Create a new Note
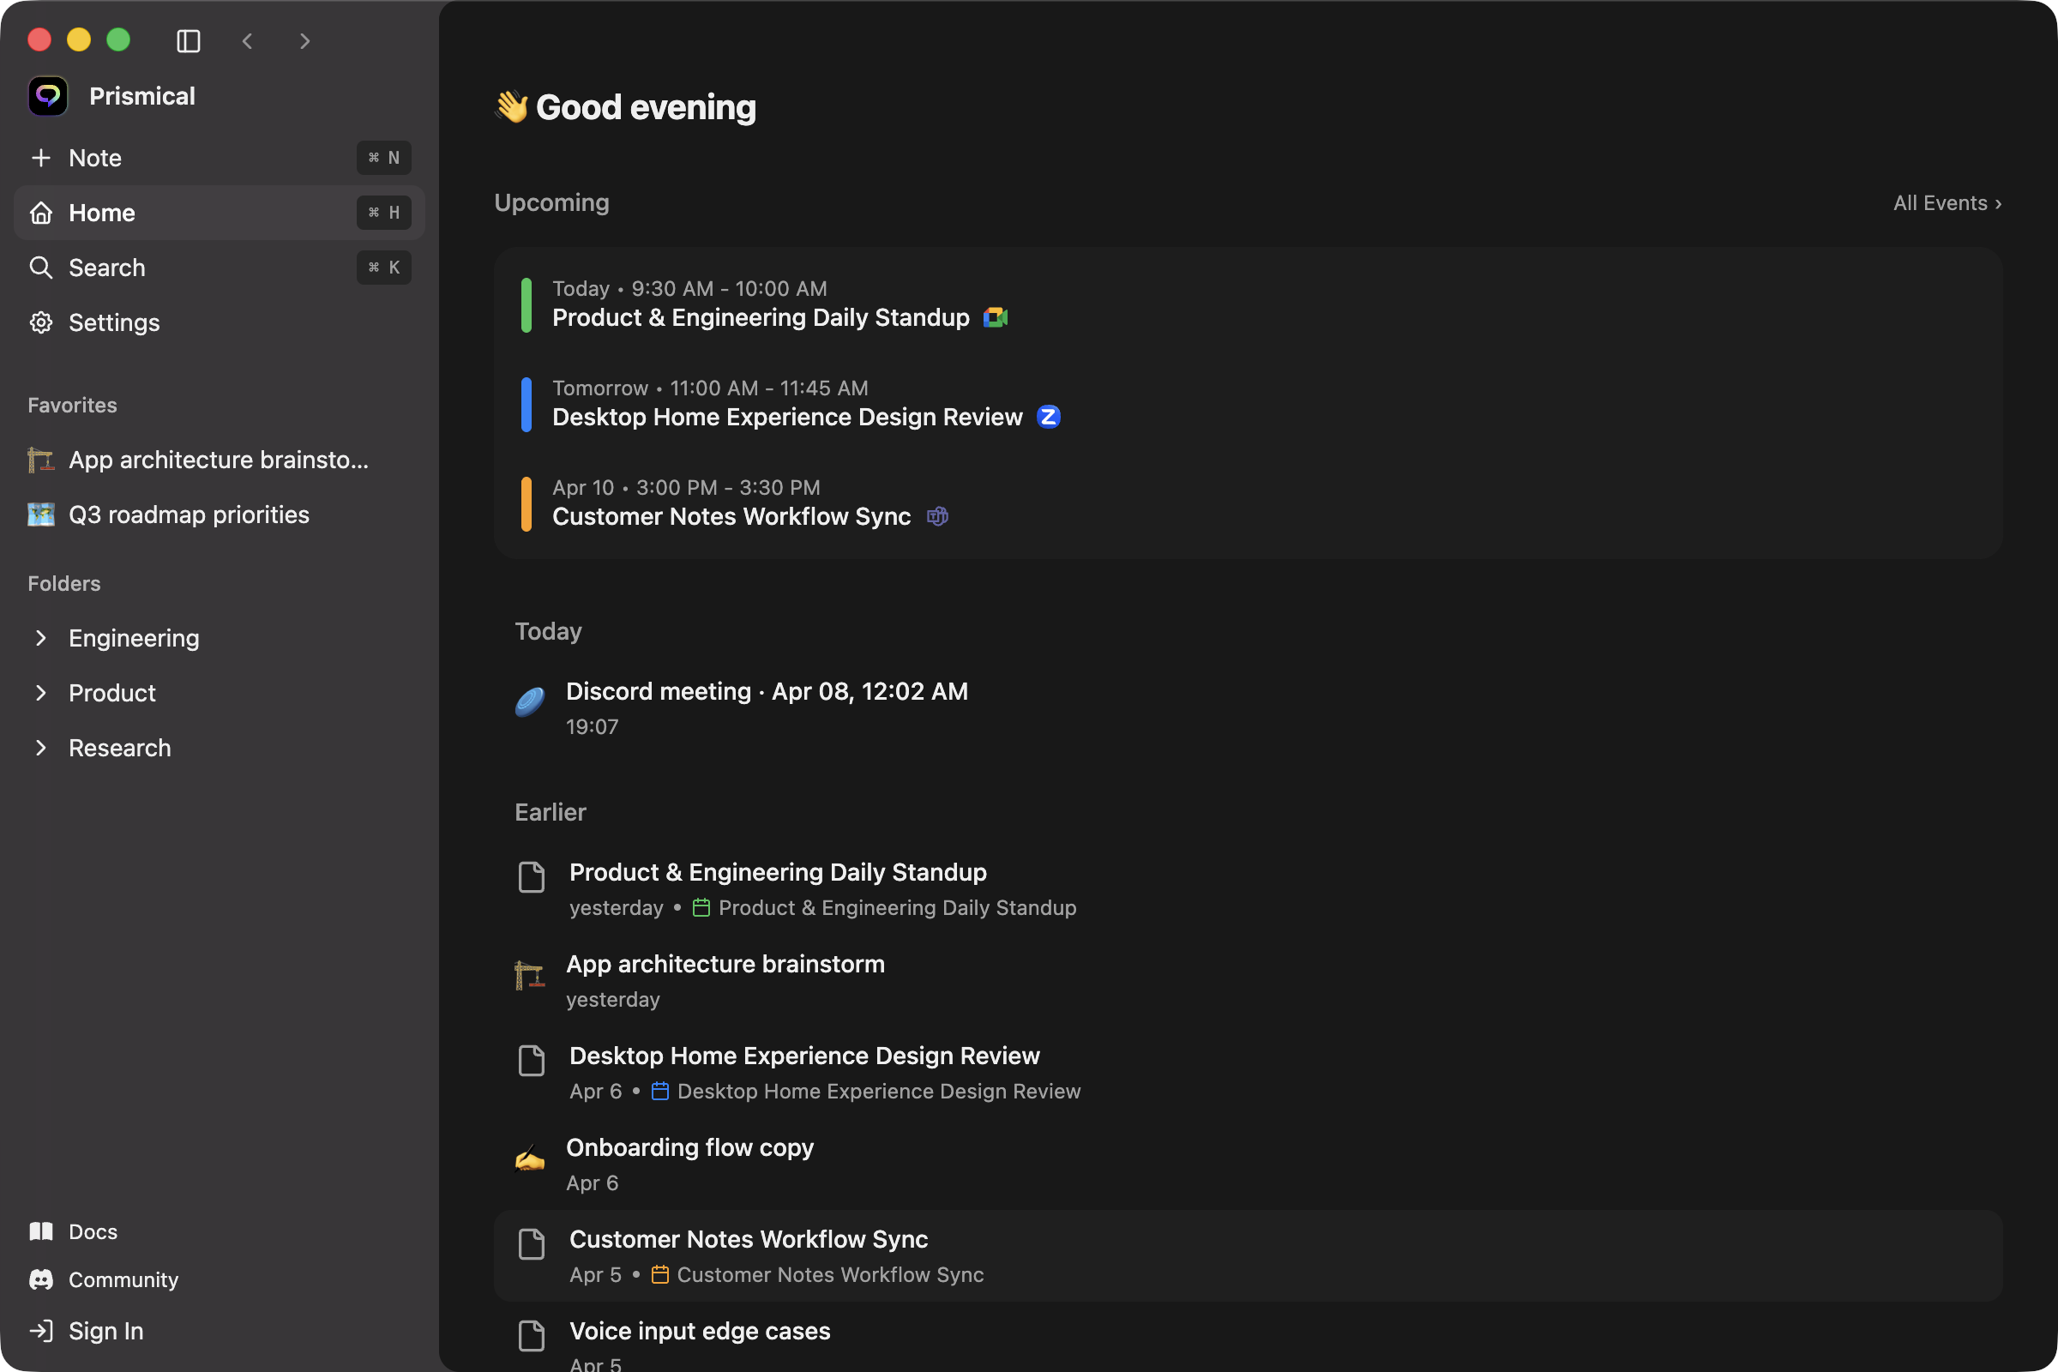The height and width of the screenshot is (1372, 2058). 94,158
